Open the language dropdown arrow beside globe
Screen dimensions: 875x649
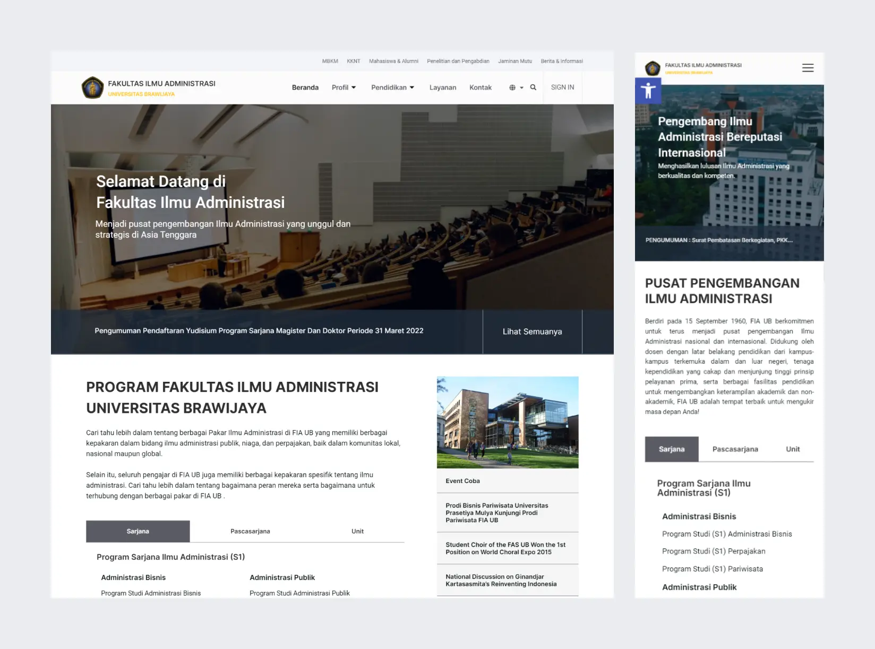point(522,88)
